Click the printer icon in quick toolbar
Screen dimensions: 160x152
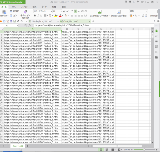11,21
